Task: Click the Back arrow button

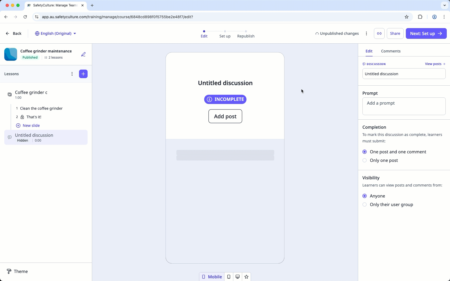Action: 13,33
